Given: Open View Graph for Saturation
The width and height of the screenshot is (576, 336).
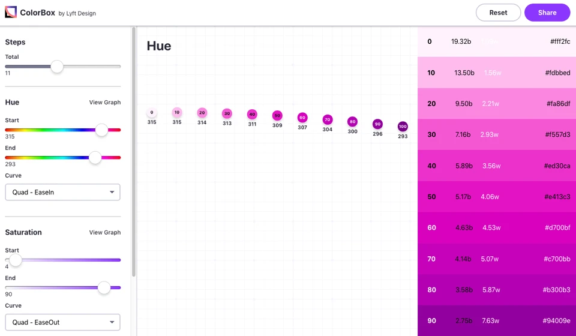Looking at the screenshot, I should (x=104, y=232).
